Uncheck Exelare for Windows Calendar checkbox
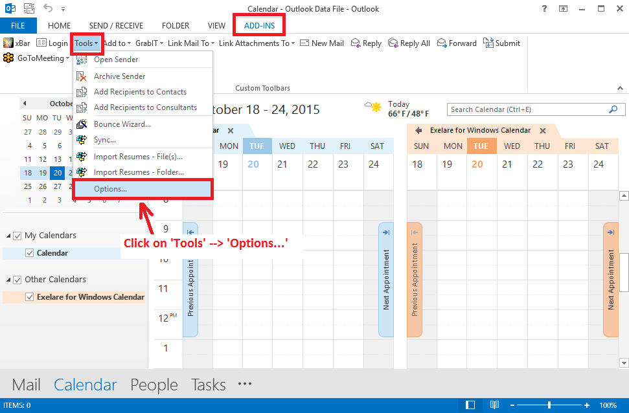Image resolution: width=629 pixels, height=413 pixels. (29, 297)
